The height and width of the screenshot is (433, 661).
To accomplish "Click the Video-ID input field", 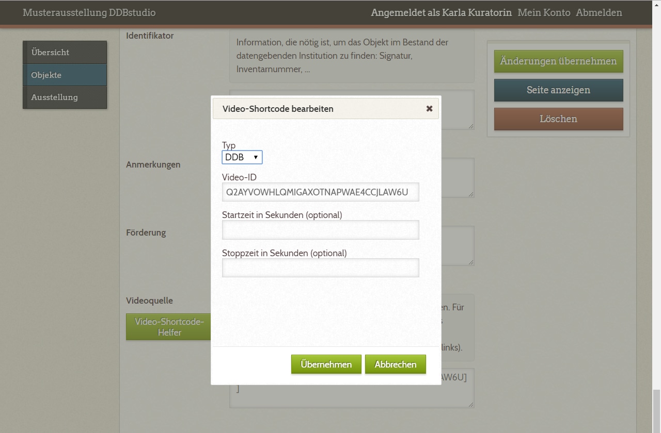I will [x=320, y=192].
